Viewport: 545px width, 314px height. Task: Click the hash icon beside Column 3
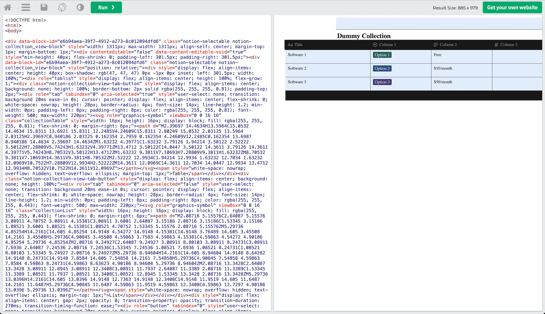pos(496,45)
